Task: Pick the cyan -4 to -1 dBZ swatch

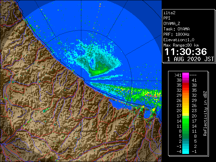Action: click(x=186, y=152)
